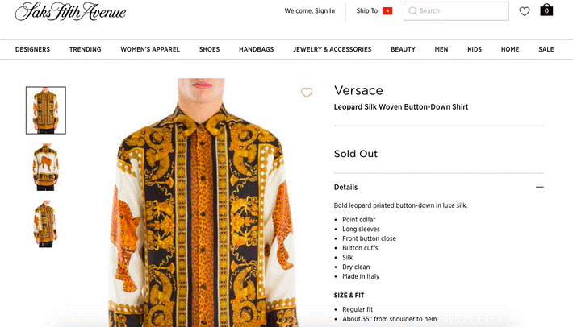Open the Designers menu

point(32,49)
